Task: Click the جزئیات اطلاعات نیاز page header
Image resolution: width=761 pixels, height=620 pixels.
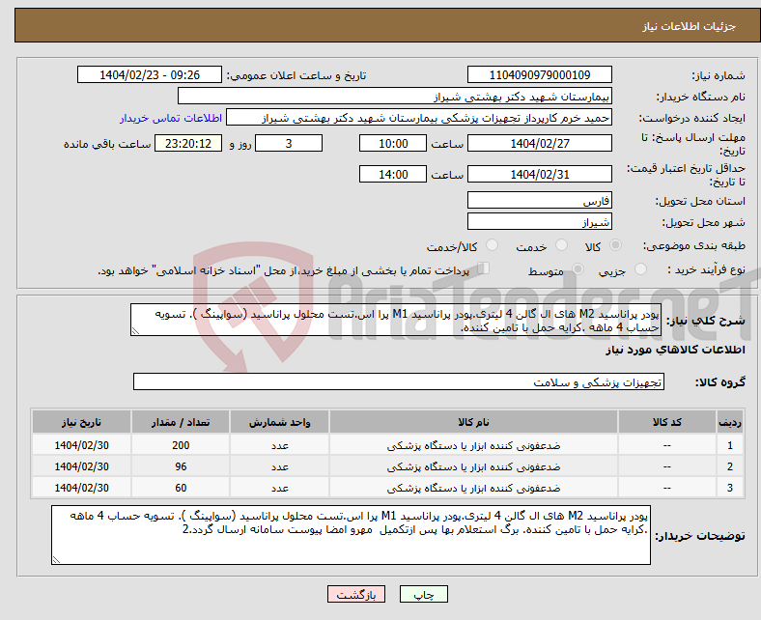Action: [x=690, y=26]
